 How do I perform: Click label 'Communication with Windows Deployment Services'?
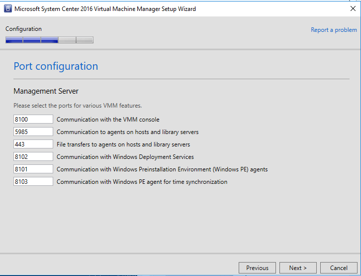tap(125, 157)
